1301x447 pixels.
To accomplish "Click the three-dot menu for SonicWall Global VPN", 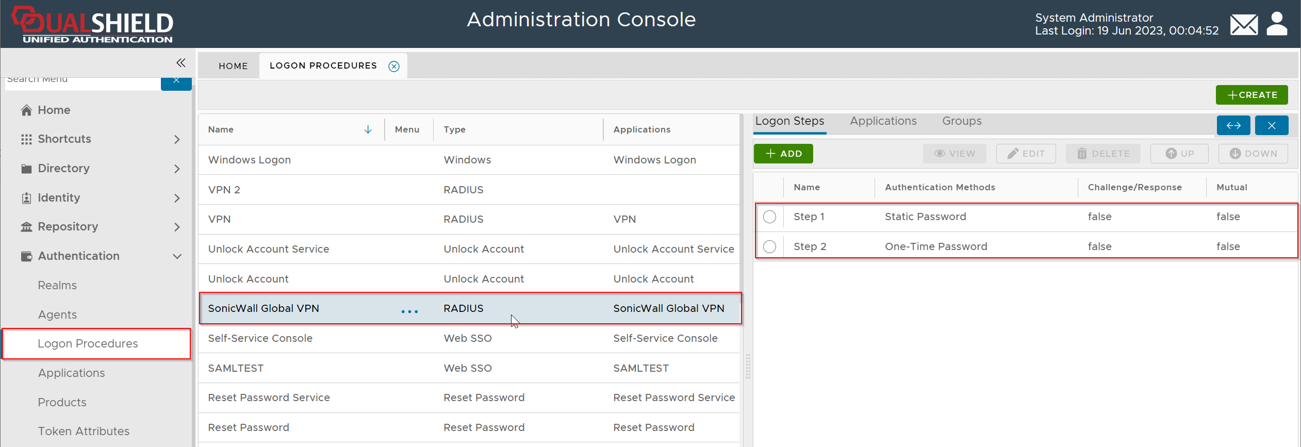I will pos(409,311).
